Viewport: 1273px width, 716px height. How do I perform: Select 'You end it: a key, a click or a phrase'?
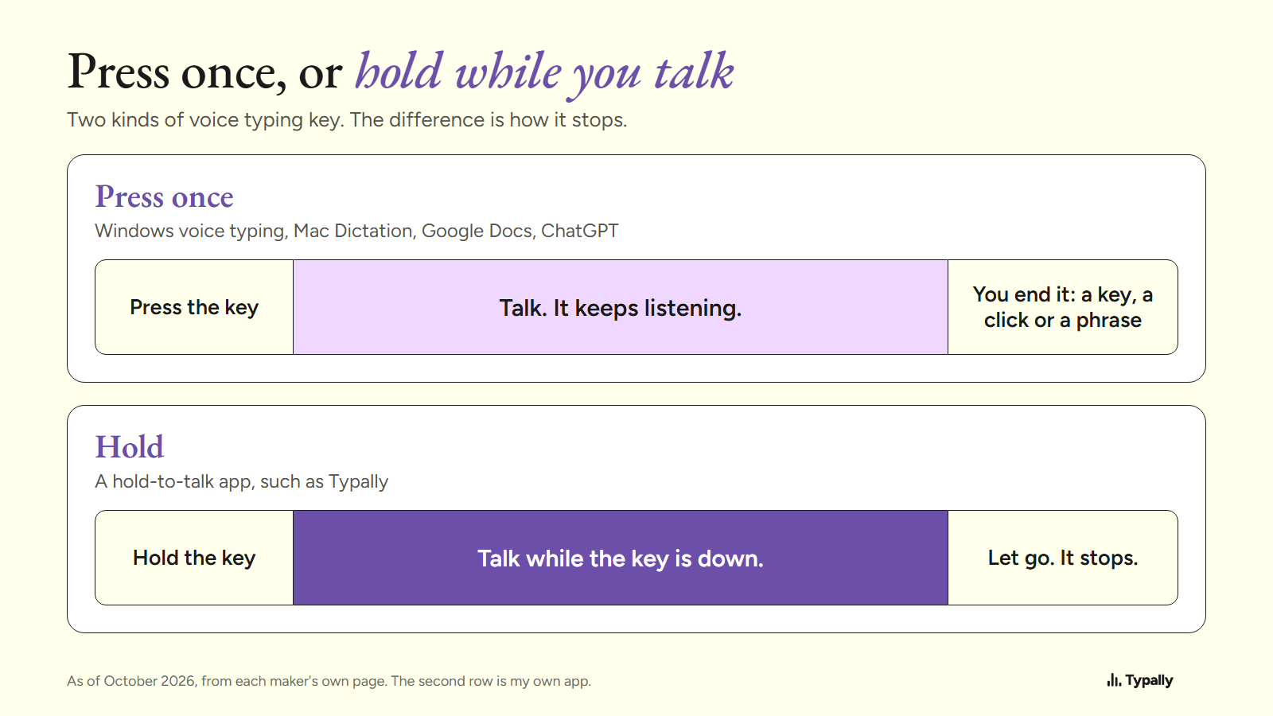click(x=1063, y=307)
